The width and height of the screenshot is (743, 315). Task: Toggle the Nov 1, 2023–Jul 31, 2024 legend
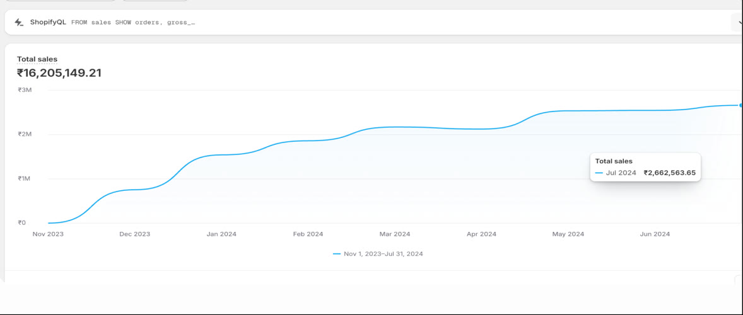pos(378,254)
